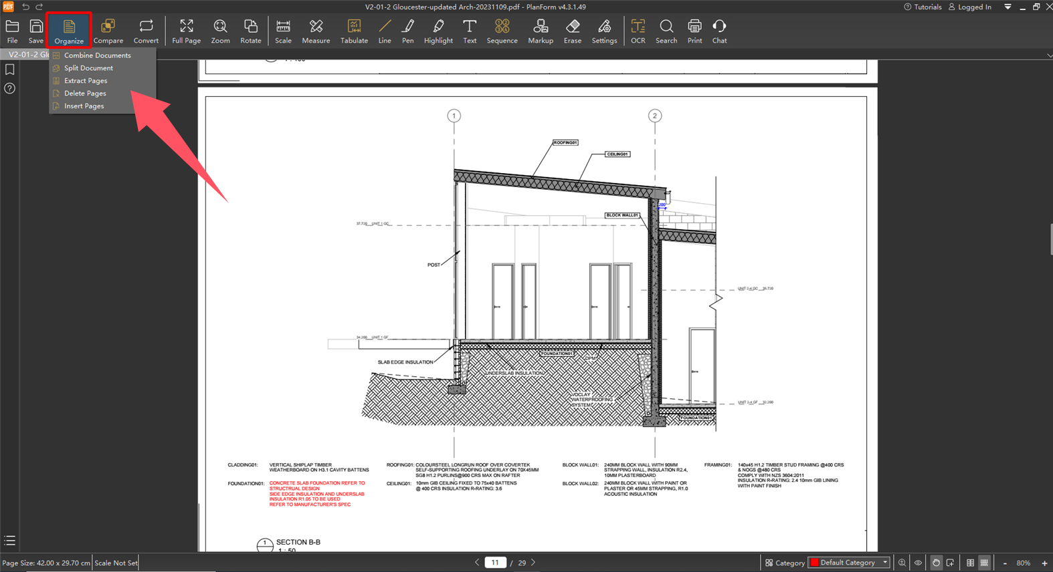Image resolution: width=1053 pixels, height=572 pixels.
Task: Click the Sequence tool icon
Action: coord(502,31)
